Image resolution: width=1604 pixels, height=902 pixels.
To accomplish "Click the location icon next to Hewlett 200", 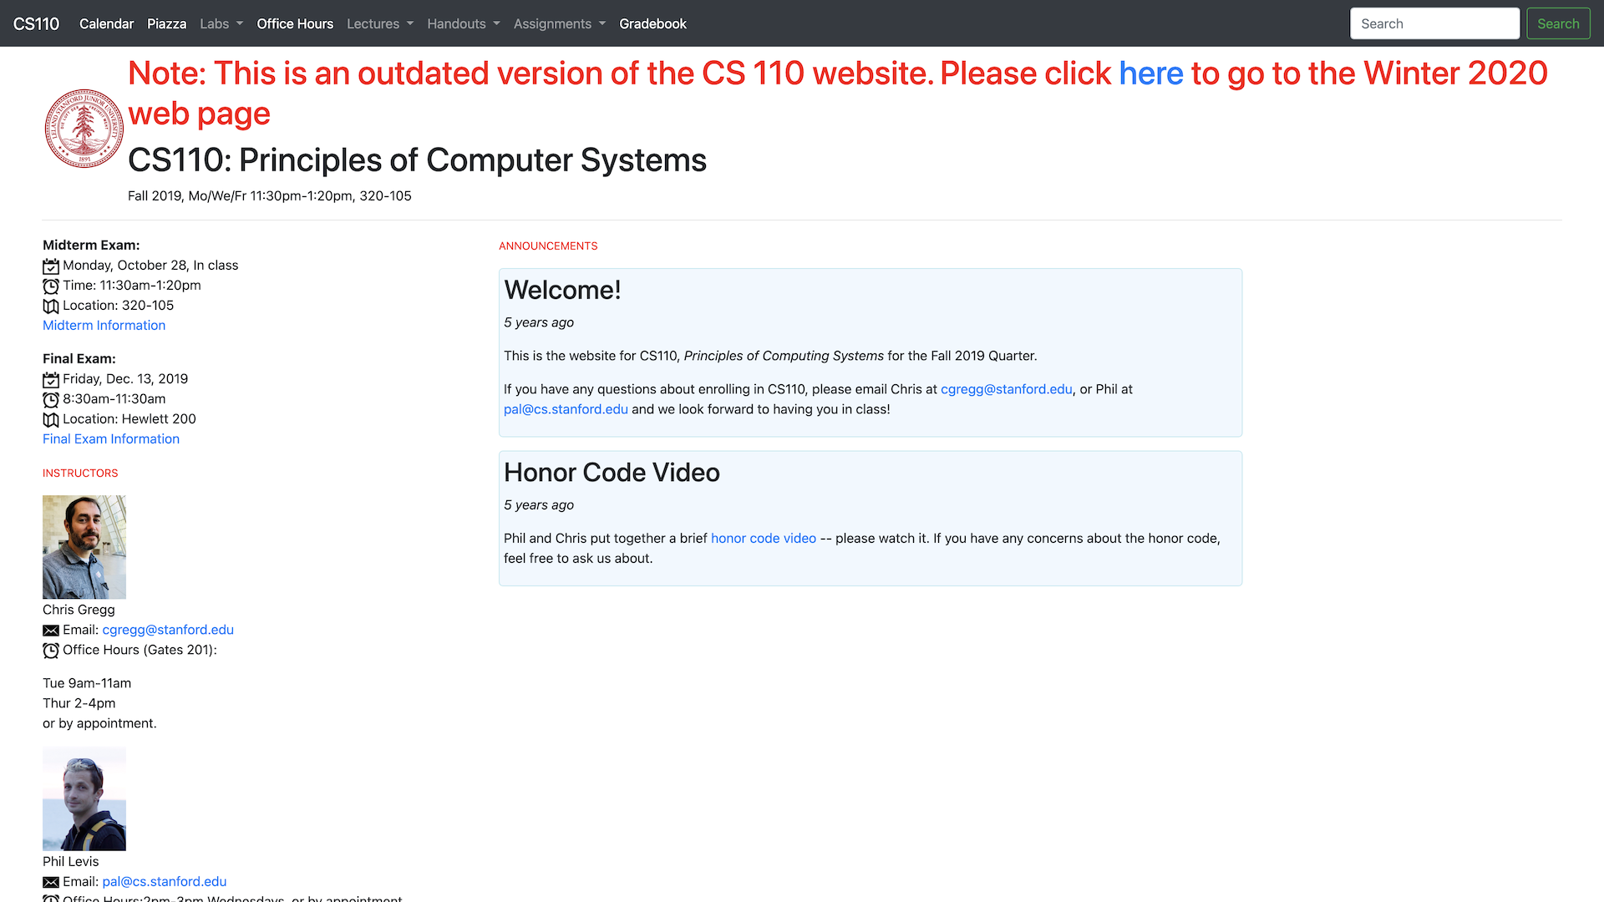I will point(49,418).
